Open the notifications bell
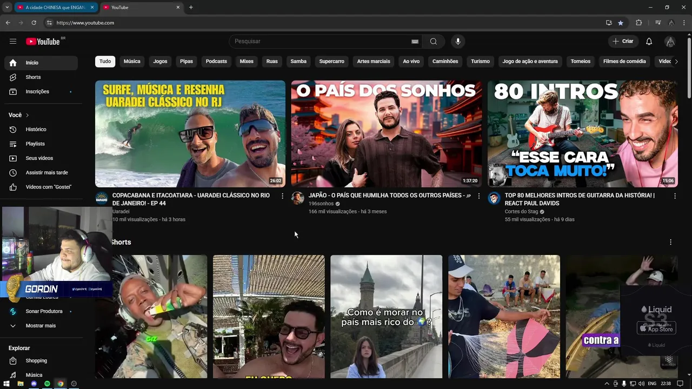The height and width of the screenshot is (389, 692). 649,42
